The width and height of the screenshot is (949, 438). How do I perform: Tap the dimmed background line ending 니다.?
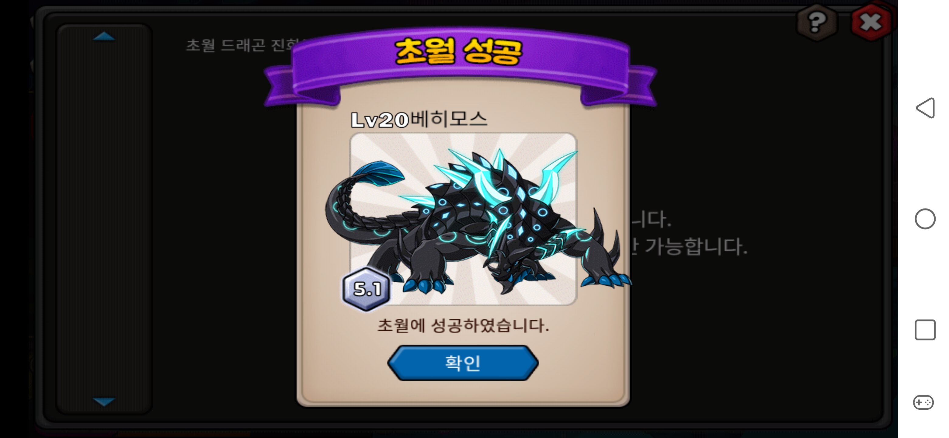(651, 219)
